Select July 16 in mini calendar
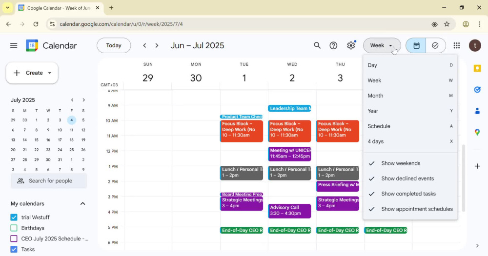Screen dimensions: 488x256 pyautogui.click(x=48, y=140)
